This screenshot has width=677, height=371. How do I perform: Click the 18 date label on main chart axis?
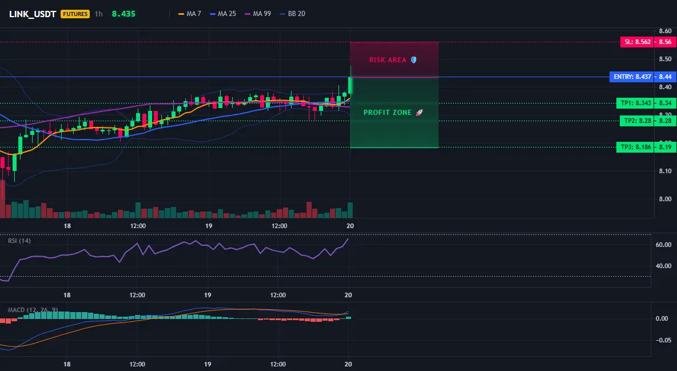pos(67,226)
